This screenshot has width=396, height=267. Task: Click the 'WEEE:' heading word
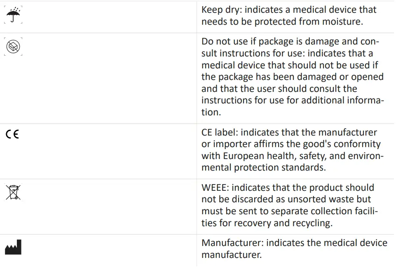[x=215, y=188]
